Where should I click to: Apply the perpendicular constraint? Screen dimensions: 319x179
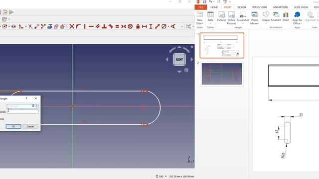(104, 26)
